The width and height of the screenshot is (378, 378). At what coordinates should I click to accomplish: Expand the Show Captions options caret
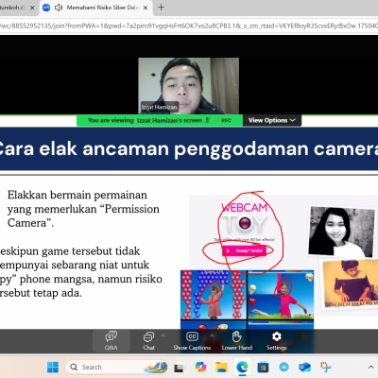(212, 335)
